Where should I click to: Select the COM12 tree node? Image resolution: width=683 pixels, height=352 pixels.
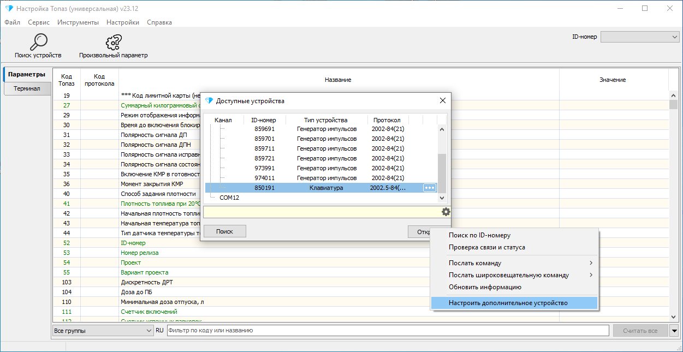click(x=229, y=198)
